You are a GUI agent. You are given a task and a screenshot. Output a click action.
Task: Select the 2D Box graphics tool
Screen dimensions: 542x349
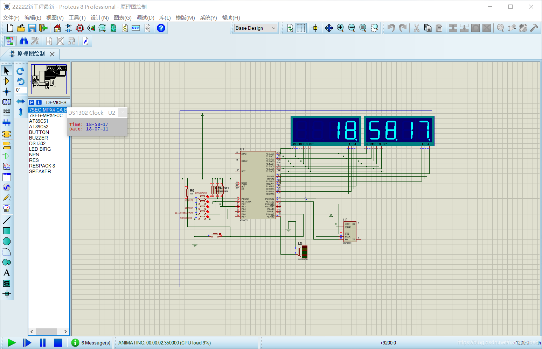(6, 231)
